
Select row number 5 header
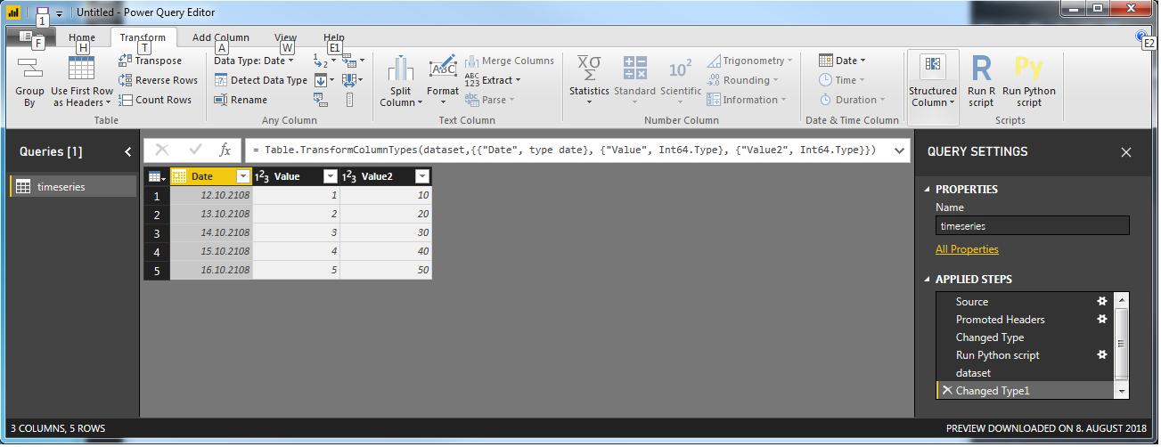point(157,270)
